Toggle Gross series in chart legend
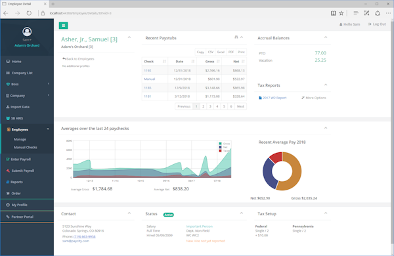Viewport: 394px width, 256px height. click(x=225, y=144)
